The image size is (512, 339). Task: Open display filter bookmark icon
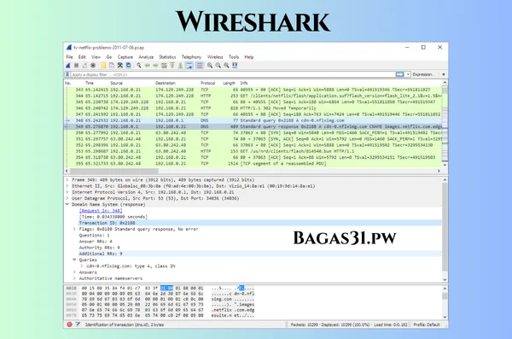(x=67, y=74)
